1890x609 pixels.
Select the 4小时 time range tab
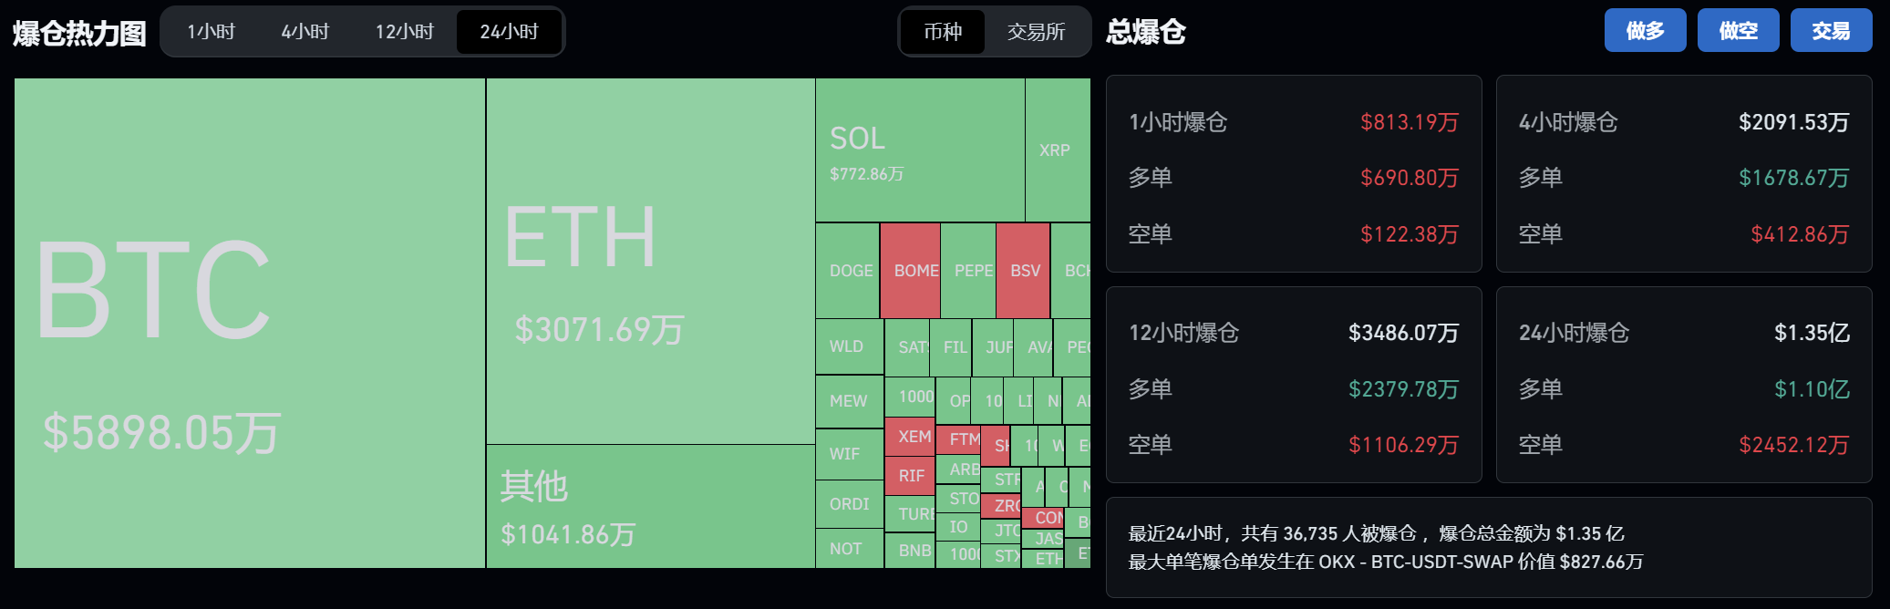(x=305, y=32)
